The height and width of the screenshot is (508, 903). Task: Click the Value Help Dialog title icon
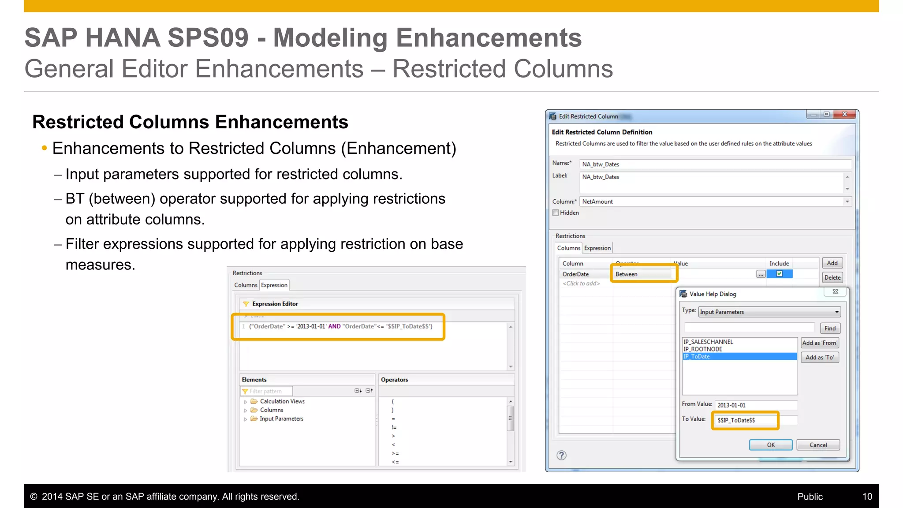[683, 294]
